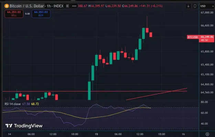The image size is (215, 137).
Task: Click the 64,560.00 price scale label
Action: 207,92
